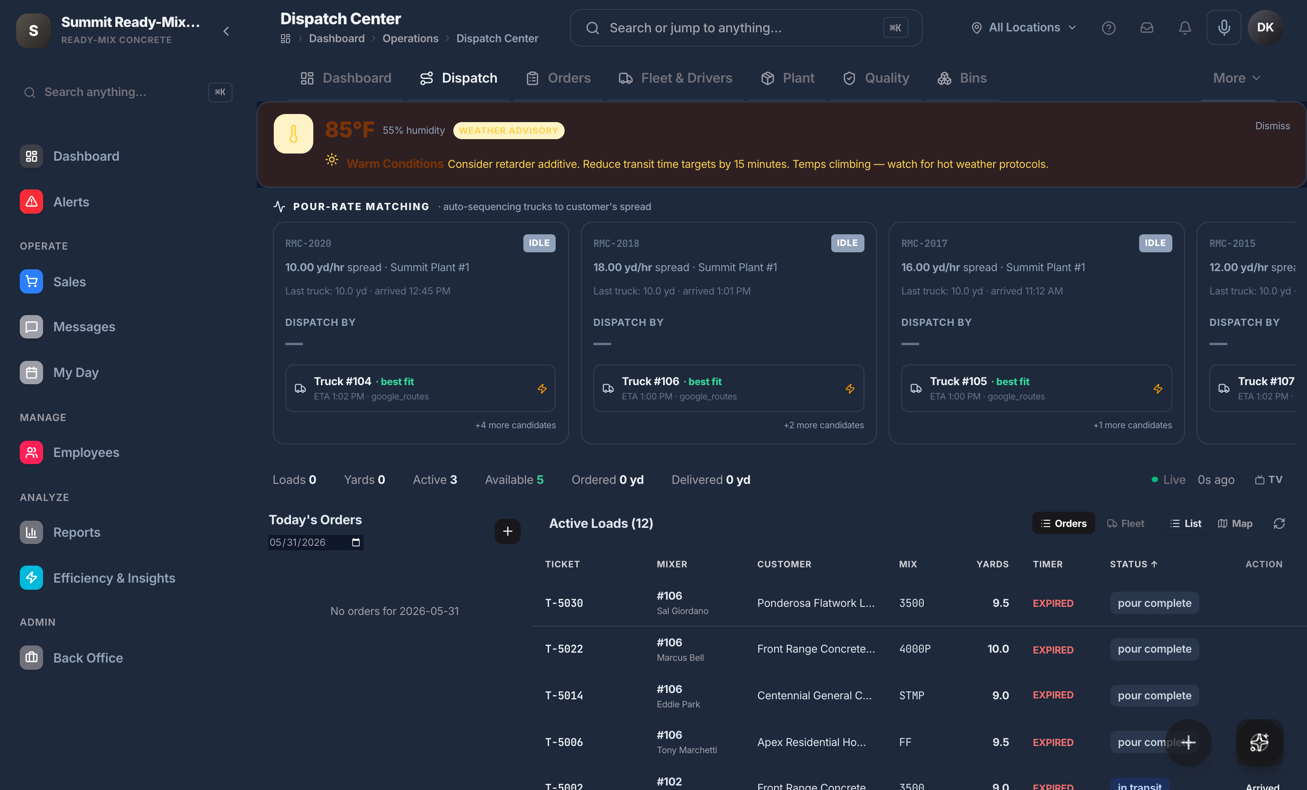Dismiss the weather advisory banner

pos(1272,126)
